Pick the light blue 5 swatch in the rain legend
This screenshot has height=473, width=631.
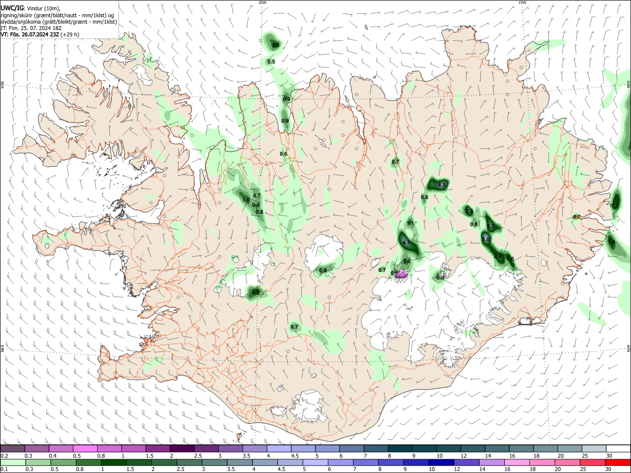click(315, 462)
